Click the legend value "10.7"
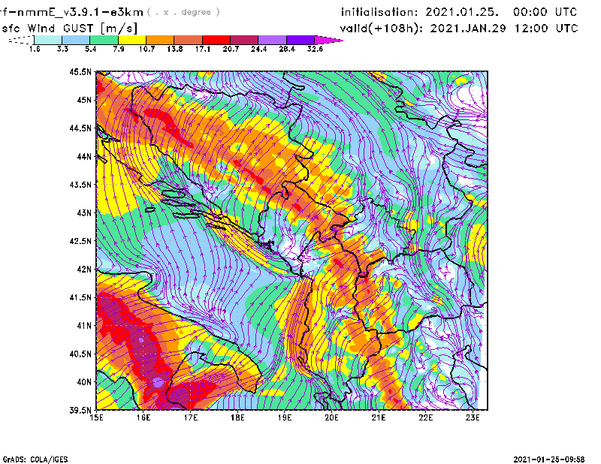Image resolution: width=601 pixels, height=464 pixels. [146, 49]
